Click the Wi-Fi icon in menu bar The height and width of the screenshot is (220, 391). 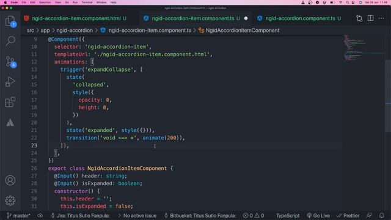(340, 2)
